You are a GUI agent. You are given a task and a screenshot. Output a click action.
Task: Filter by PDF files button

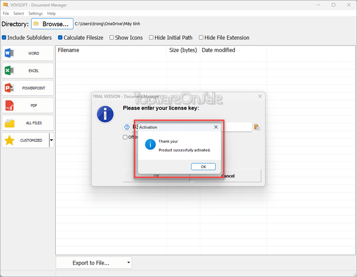pyautogui.click(x=28, y=105)
